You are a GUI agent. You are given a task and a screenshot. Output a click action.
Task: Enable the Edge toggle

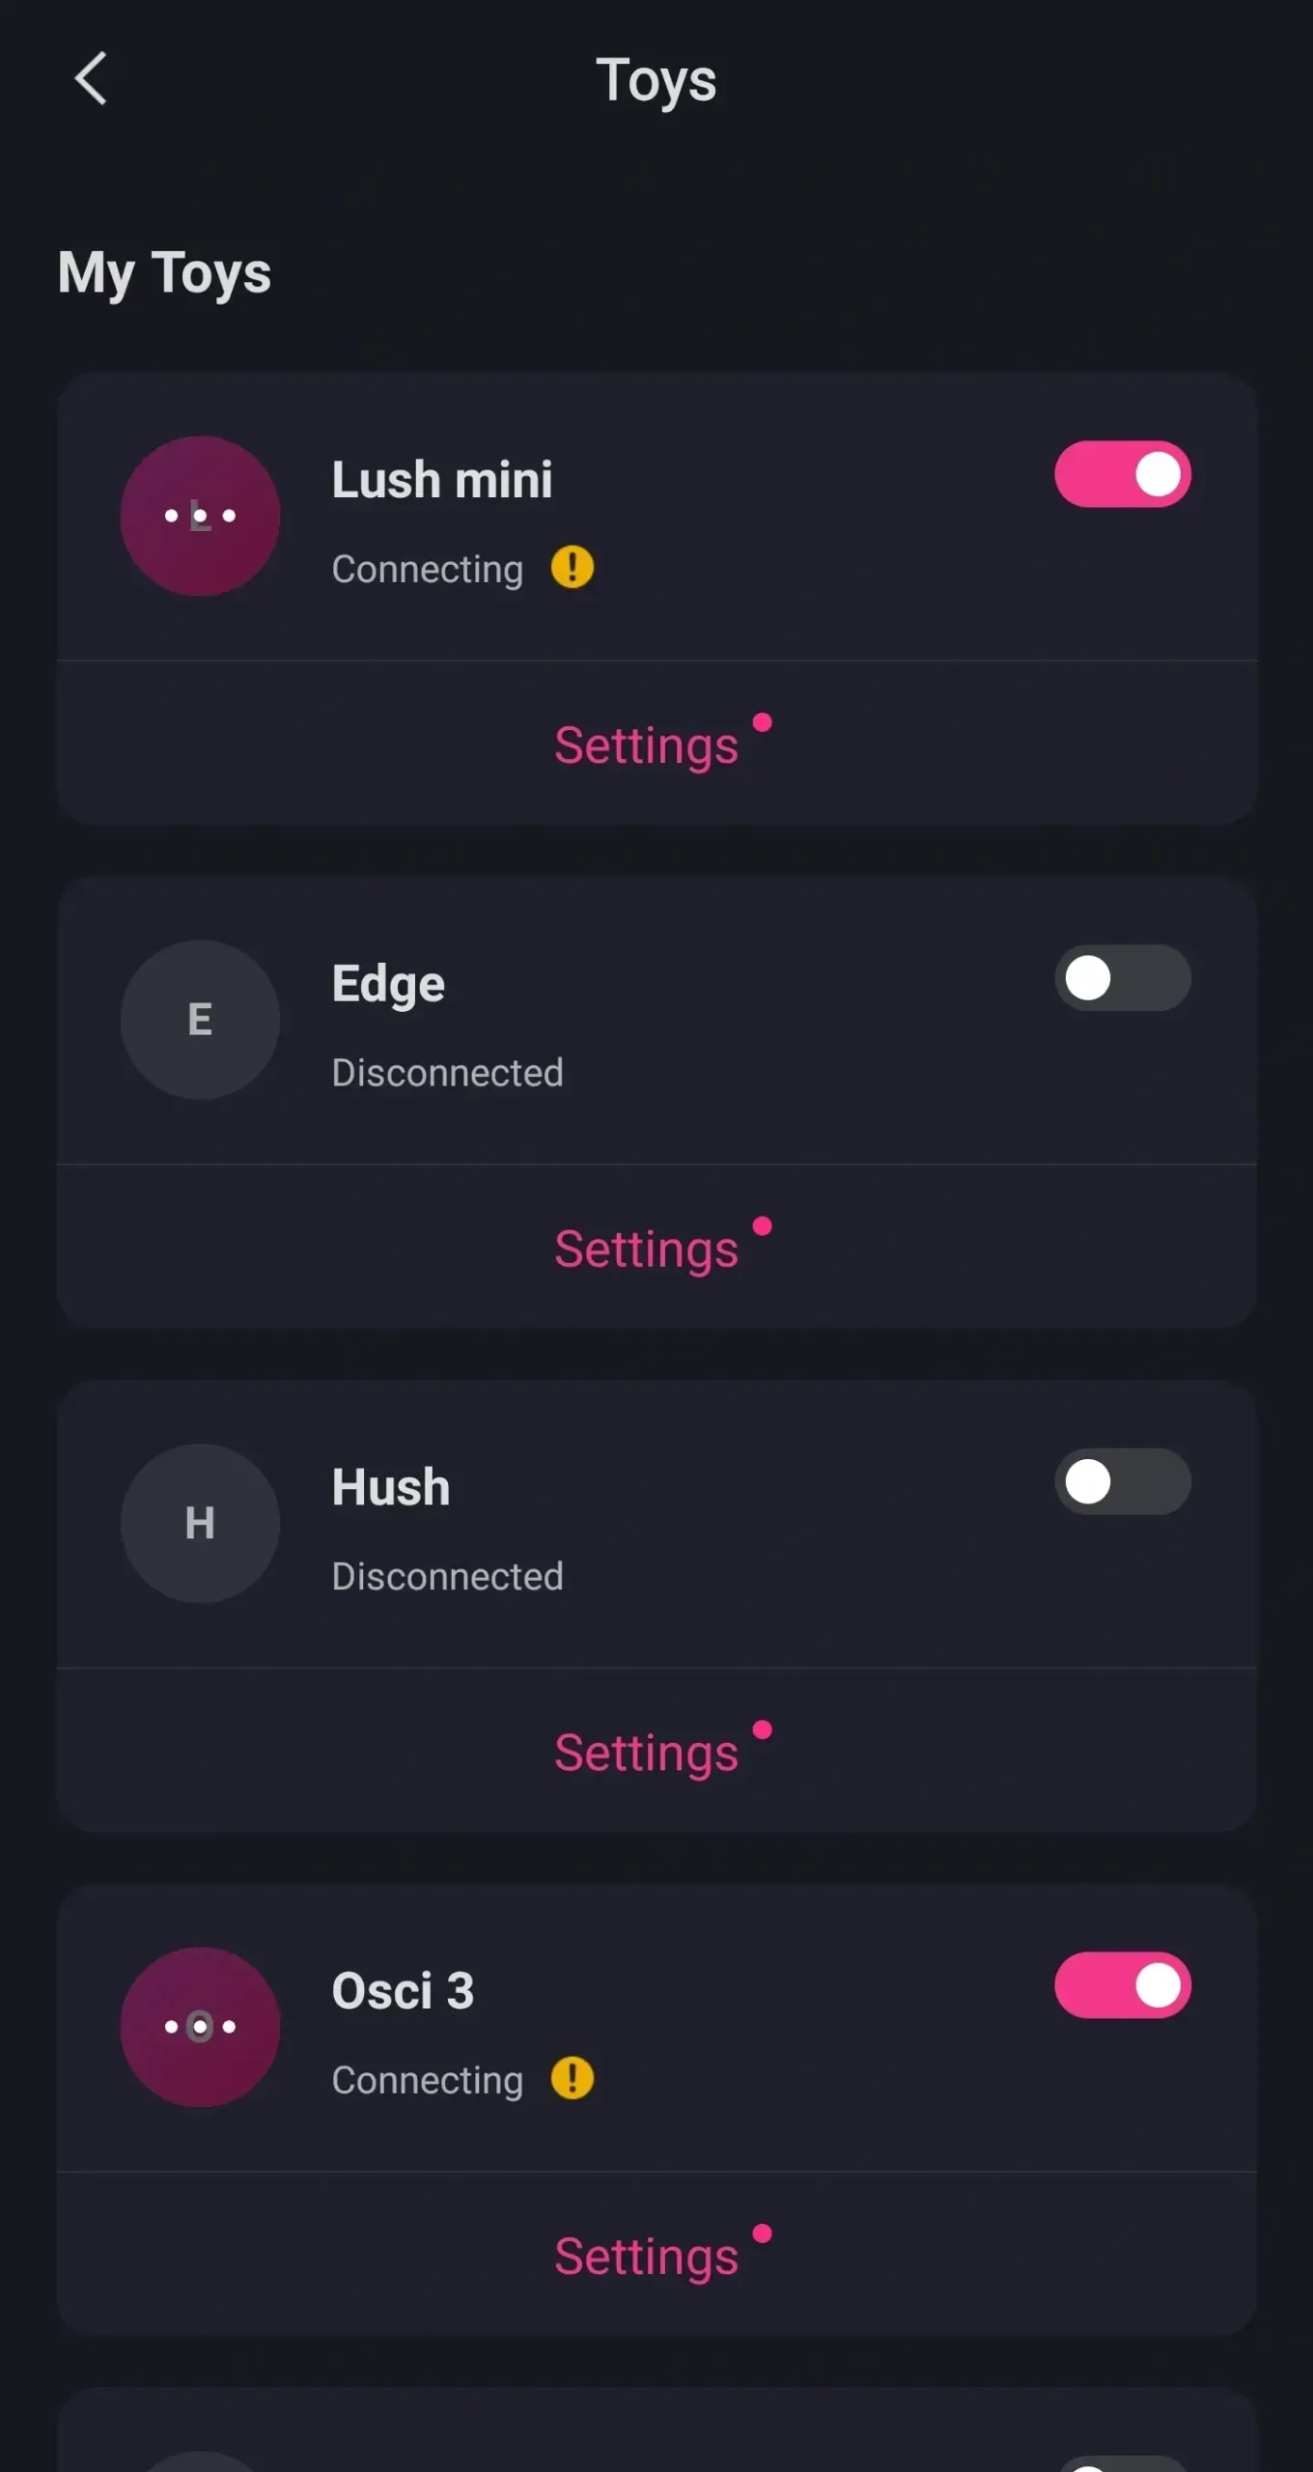(x=1122, y=978)
